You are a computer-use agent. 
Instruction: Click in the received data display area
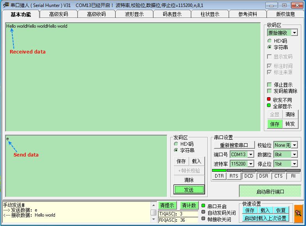click(133, 77)
